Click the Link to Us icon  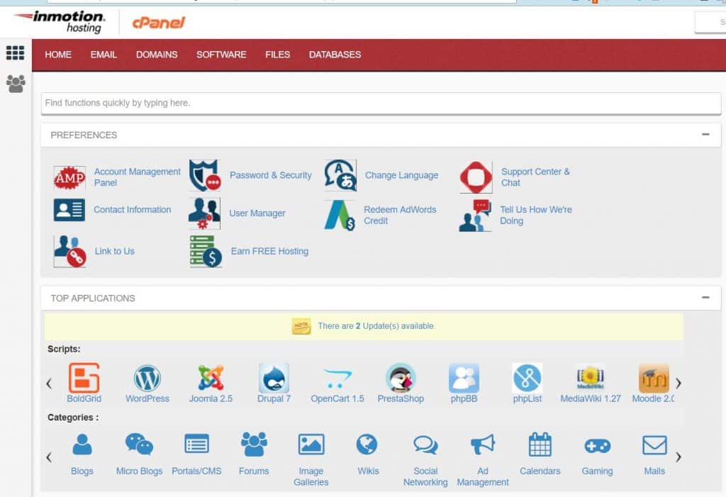70,251
